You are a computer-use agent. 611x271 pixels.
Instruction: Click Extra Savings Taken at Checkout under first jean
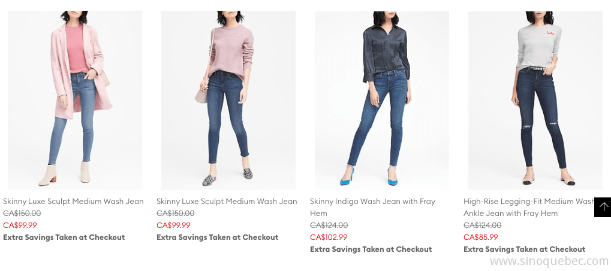[64, 237]
